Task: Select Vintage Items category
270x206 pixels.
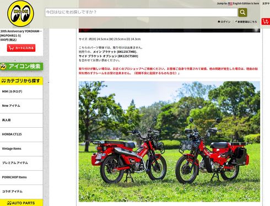Action: tap(21, 149)
